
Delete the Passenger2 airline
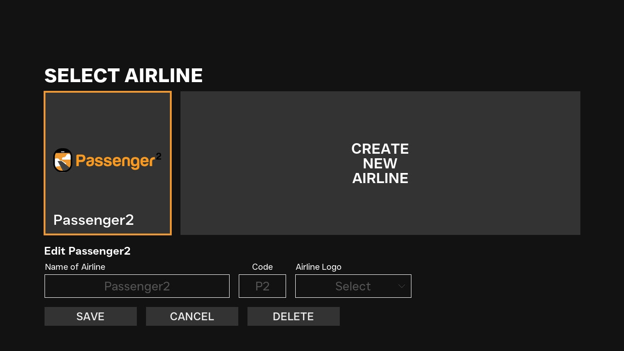click(x=293, y=317)
